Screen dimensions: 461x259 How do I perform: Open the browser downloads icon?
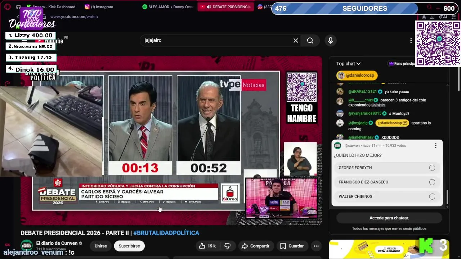click(432, 17)
